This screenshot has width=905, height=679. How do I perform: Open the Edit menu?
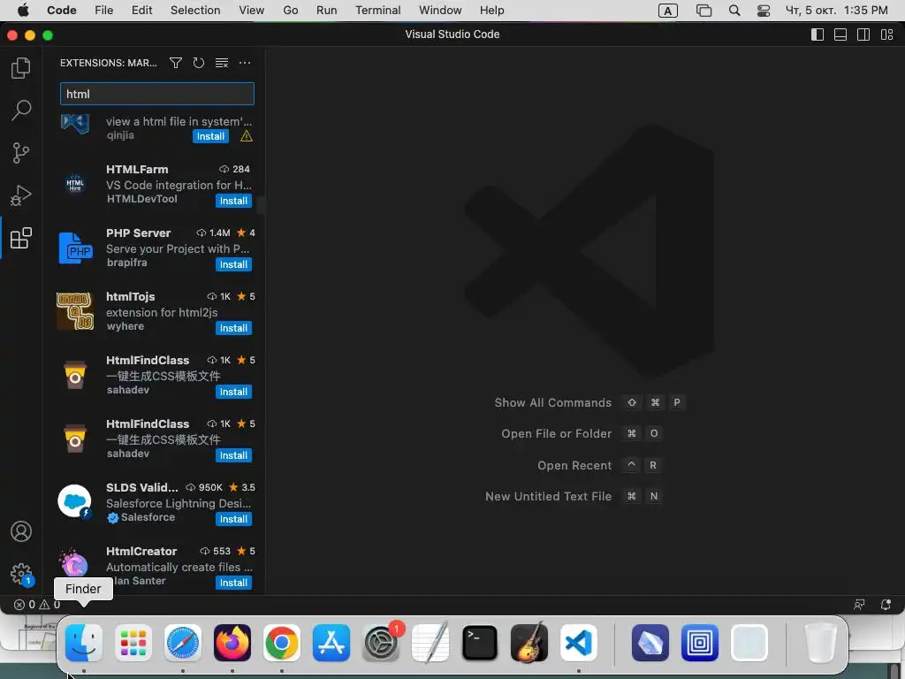[142, 11]
